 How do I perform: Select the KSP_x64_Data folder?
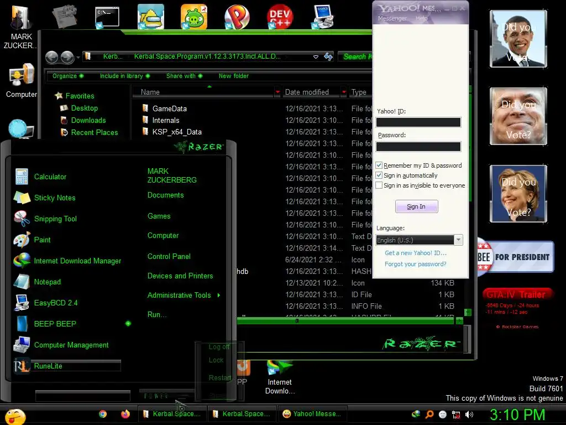[177, 132]
